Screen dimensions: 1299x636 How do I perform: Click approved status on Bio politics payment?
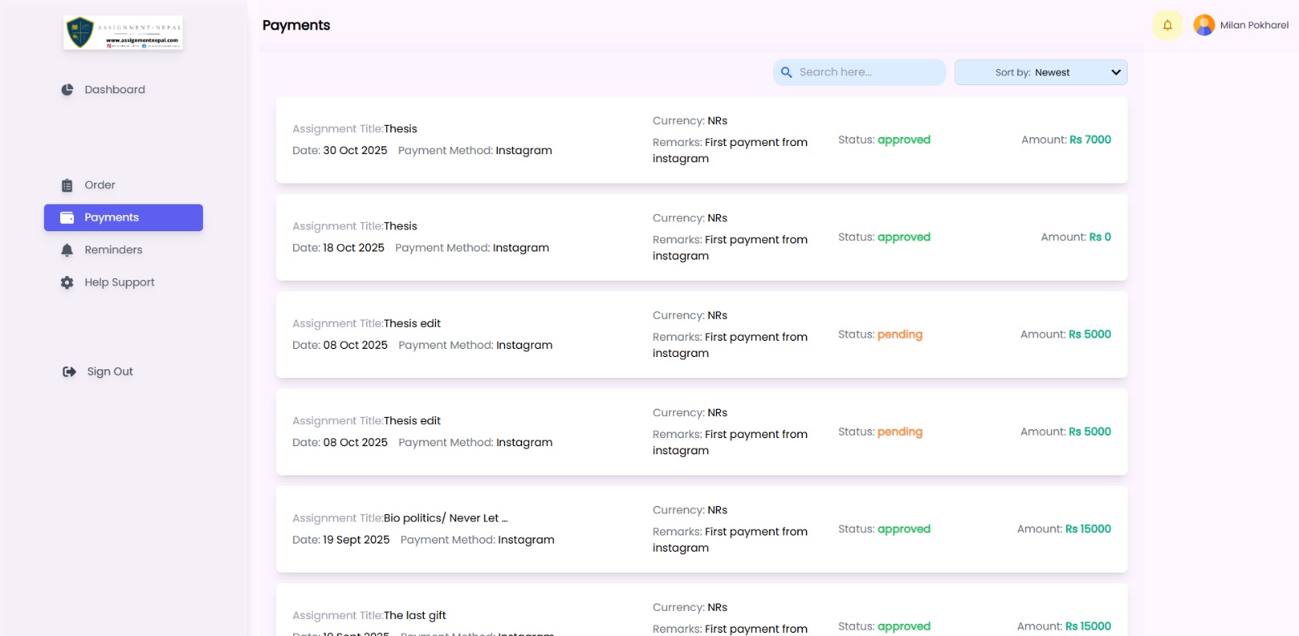tap(904, 529)
